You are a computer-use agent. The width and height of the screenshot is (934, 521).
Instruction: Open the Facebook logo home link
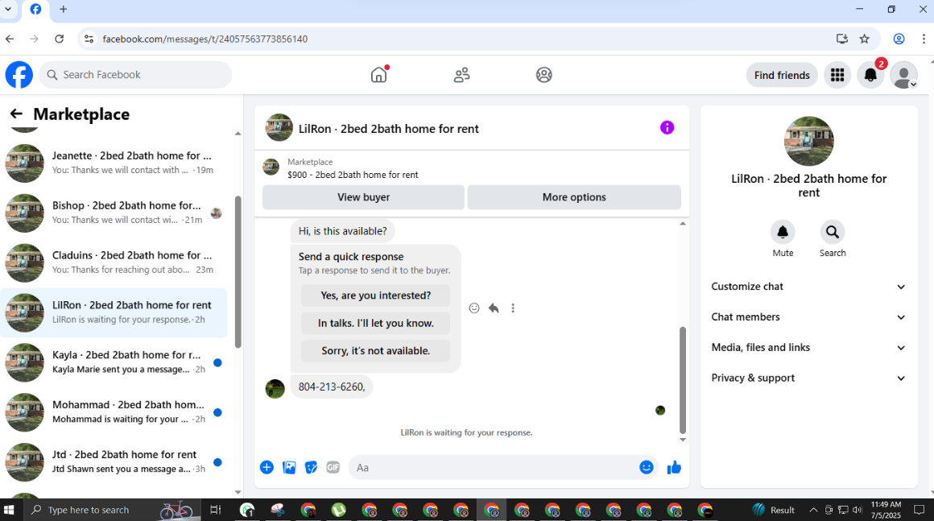[x=19, y=75]
